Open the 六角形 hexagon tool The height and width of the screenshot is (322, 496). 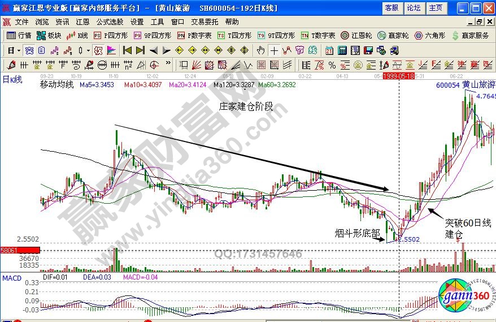(430, 36)
